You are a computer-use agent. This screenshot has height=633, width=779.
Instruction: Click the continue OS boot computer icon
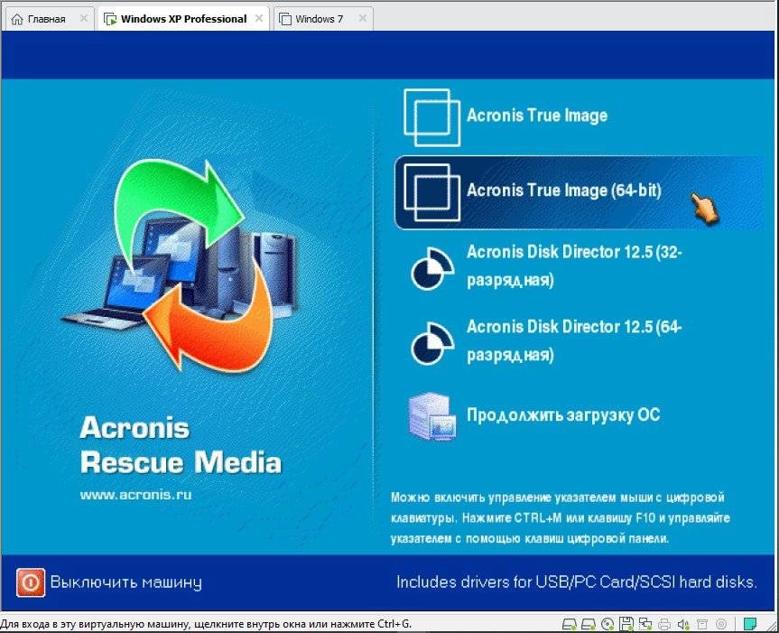pyautogui.click(x=431, y=416)
